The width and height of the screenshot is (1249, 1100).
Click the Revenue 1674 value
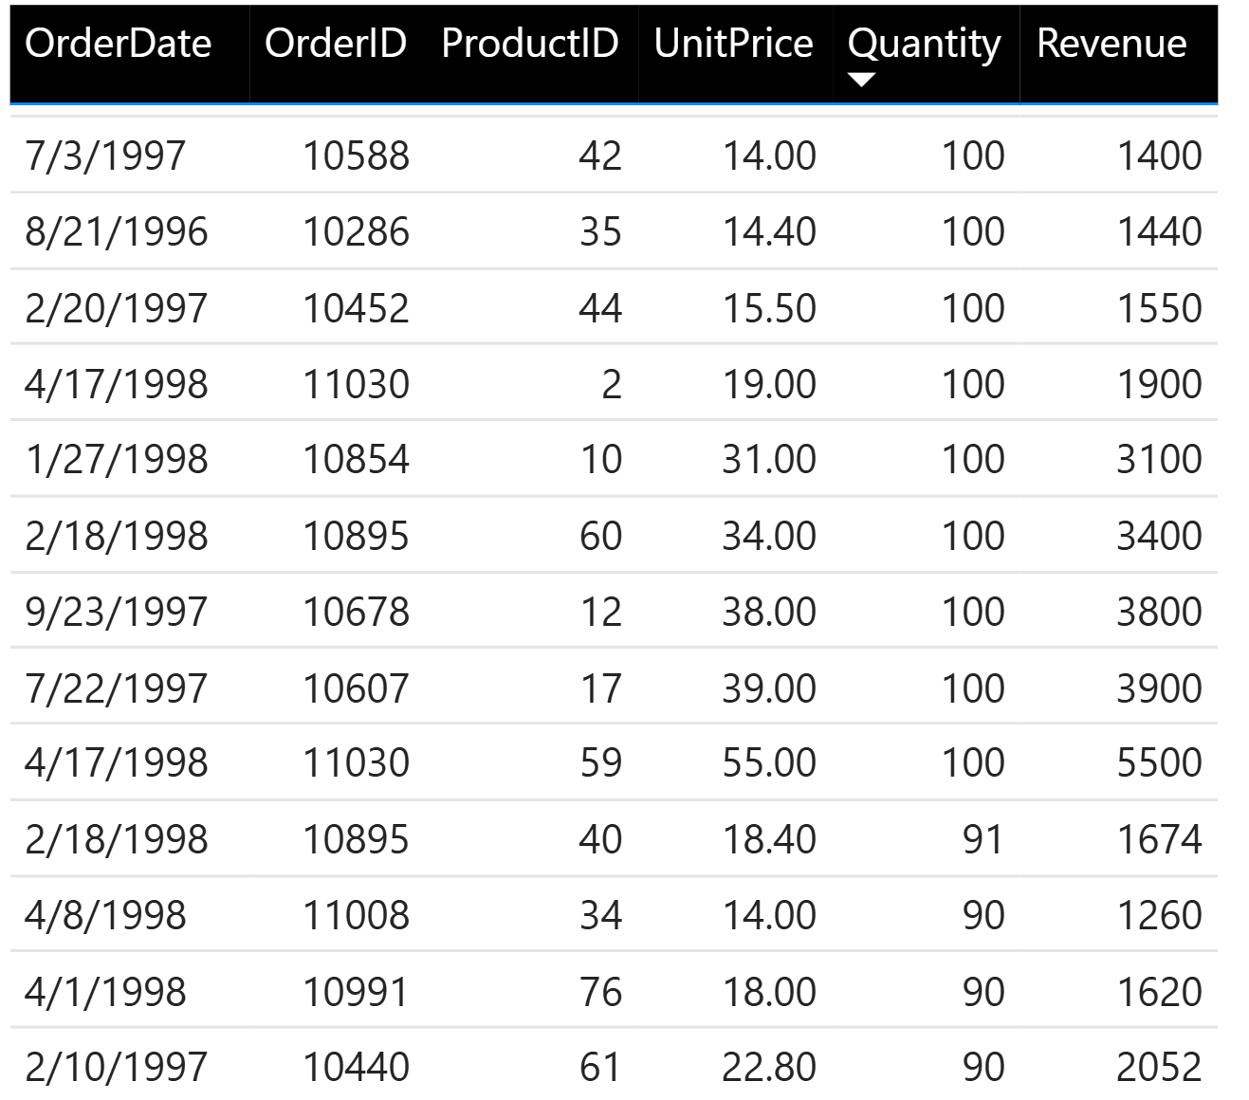point(1159,839)
